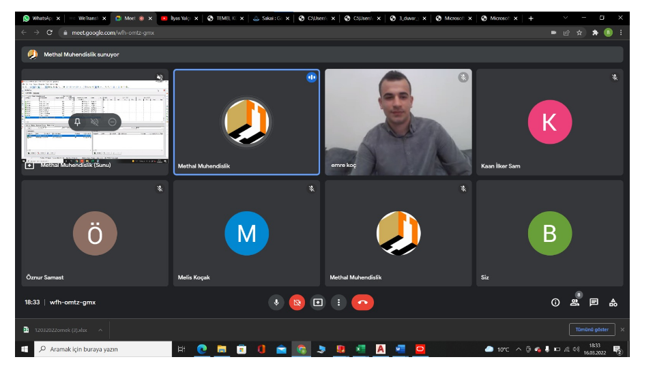Share this page icon in address bar
Viewport: 655px width, 368px height.
pos(566,33)
